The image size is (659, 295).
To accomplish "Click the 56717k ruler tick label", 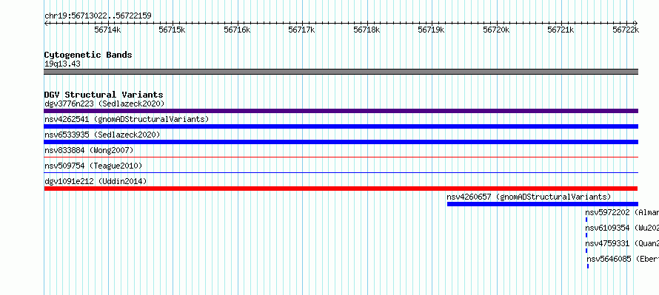I will click(302, 30).
